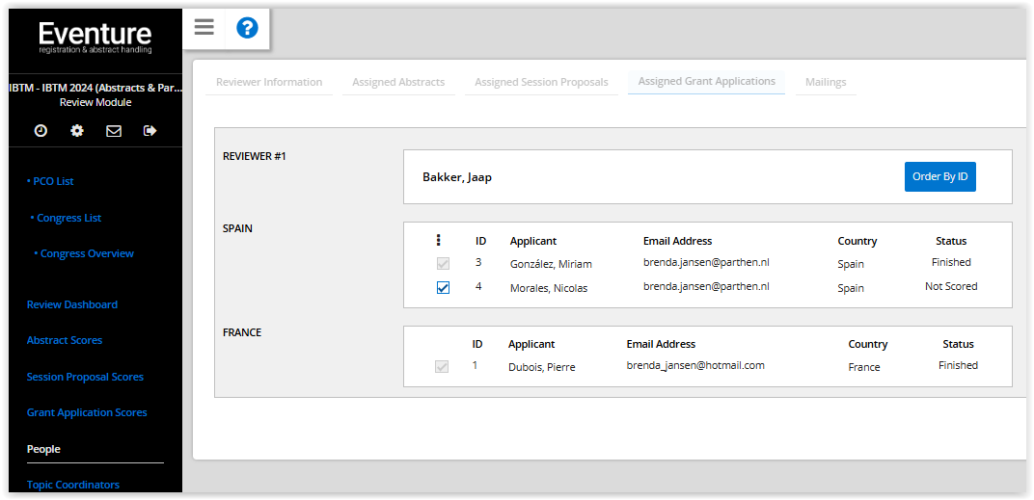Open the settings gear icon in sidebar

77,130
